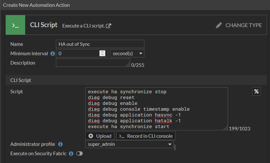Click the Minimum interval spinner arrows
The height and width of the screenshot is (163, 270).
coord(102,54)
